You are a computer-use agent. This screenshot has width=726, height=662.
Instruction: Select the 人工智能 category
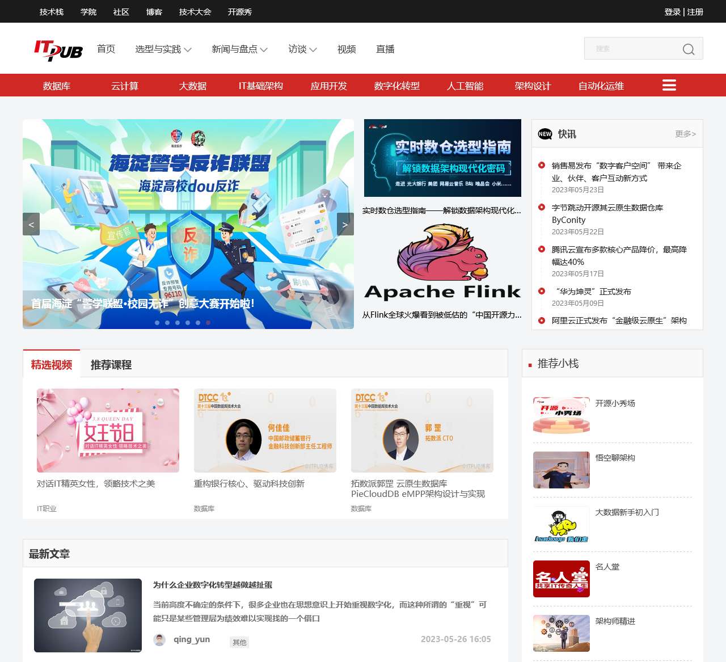pyautogui.click(x=465, y=86)
